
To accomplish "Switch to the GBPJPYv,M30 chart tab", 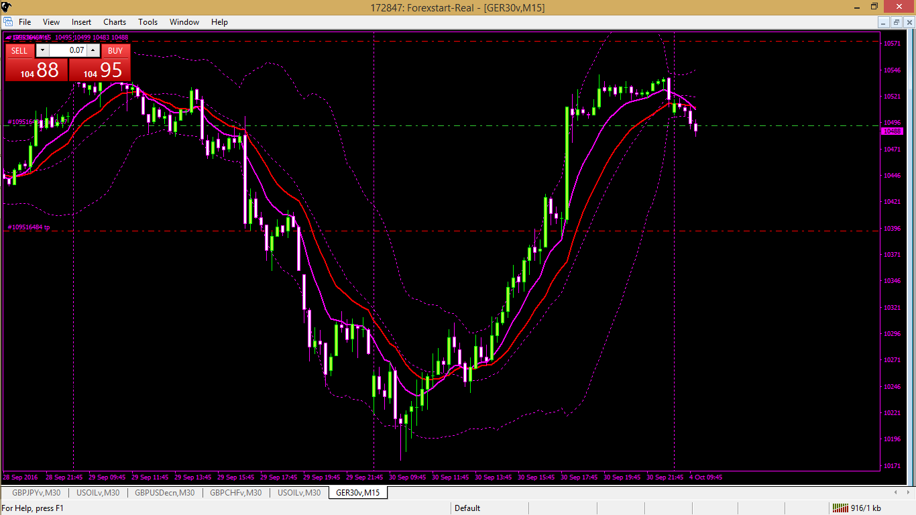I will coord(36,493).
